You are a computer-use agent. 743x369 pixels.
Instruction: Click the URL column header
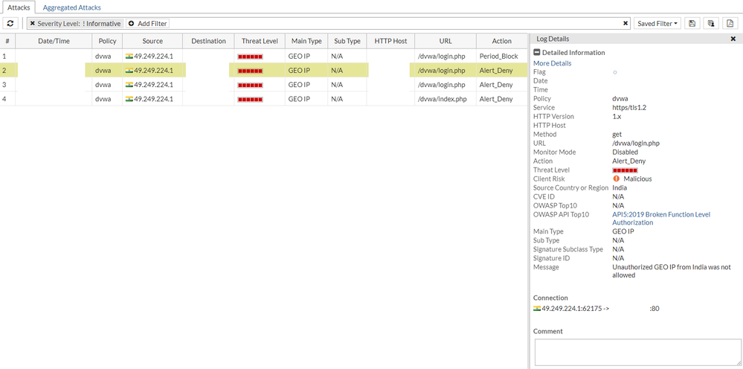tap(446, 41)
